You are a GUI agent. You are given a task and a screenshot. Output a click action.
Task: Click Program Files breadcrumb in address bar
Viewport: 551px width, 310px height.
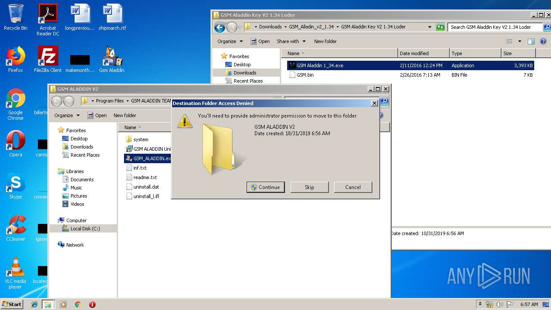coord(110,101)
